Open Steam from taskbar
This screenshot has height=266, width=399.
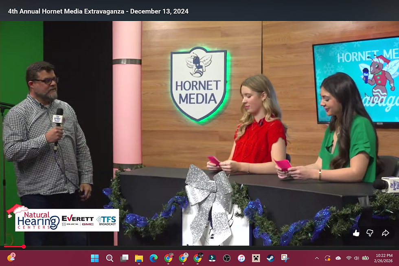[270, 258]
